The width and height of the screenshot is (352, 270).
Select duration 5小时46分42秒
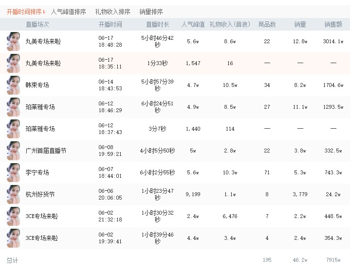coord(157,41)
